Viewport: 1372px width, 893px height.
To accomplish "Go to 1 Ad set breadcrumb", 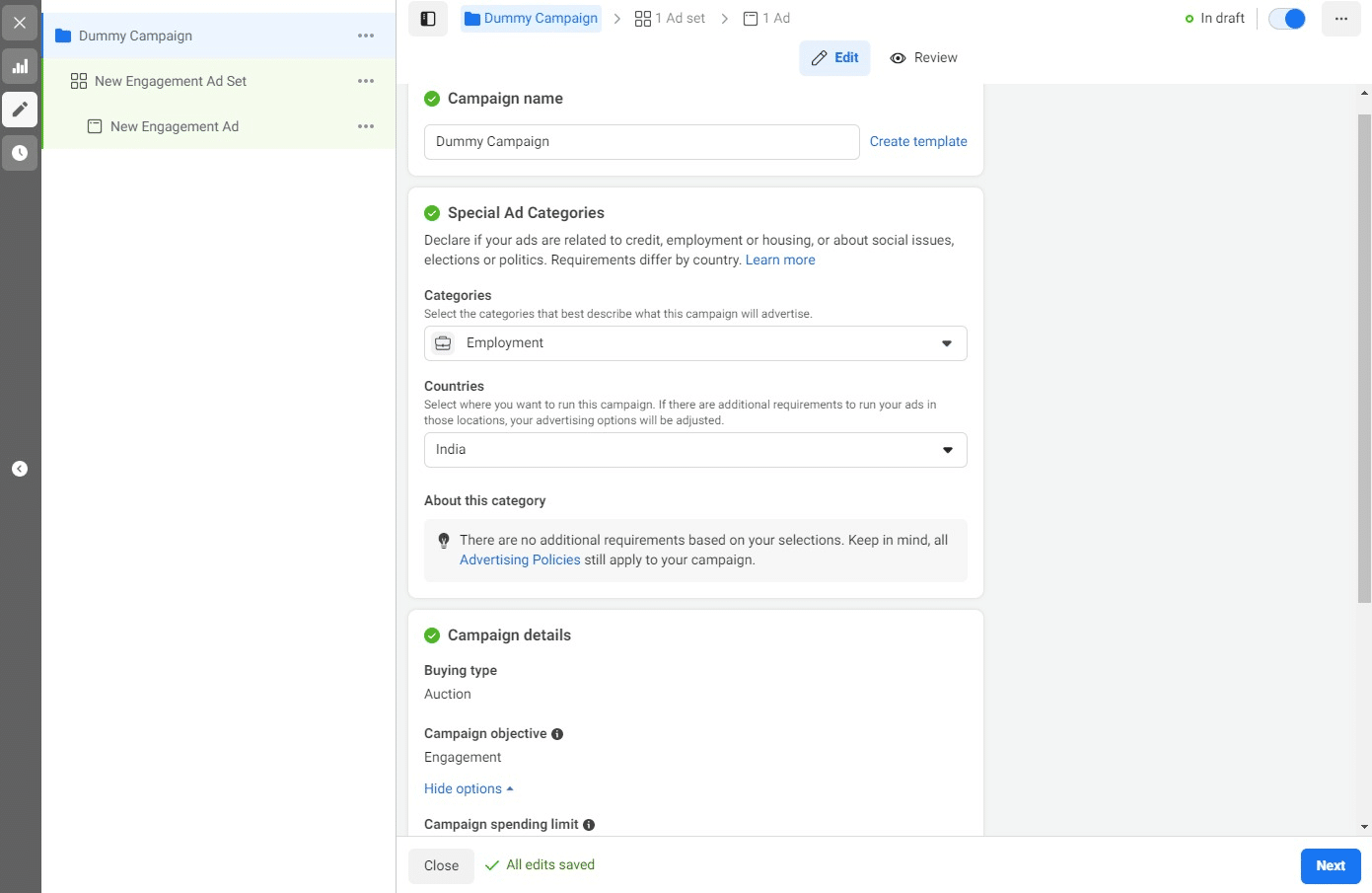I will (671, 19).
